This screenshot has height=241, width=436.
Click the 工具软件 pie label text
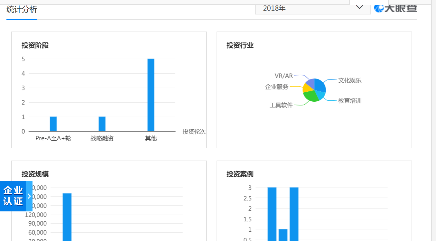281,105
